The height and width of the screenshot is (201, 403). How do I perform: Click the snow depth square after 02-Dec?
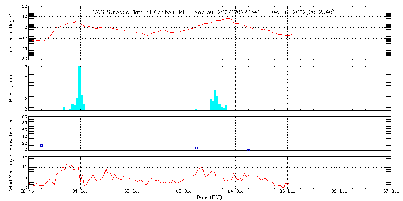(145, 147)
